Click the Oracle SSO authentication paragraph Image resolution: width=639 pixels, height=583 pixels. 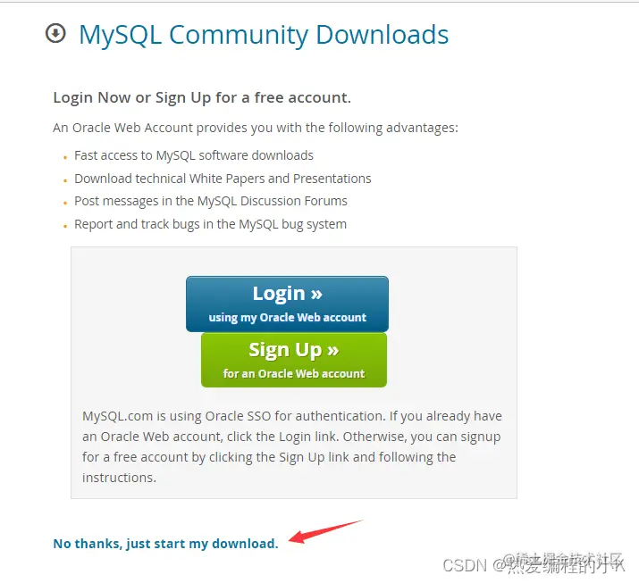pyautogui.click(x=291, y=446)
